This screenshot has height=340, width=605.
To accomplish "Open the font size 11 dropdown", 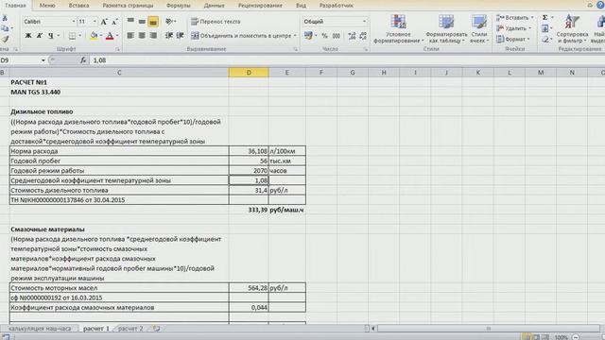I will (x=95, y=22).
